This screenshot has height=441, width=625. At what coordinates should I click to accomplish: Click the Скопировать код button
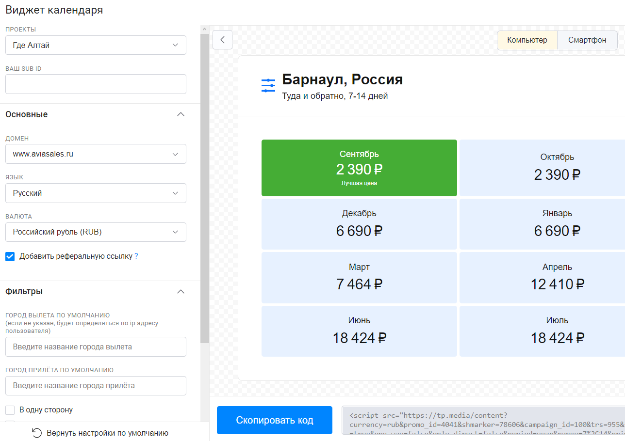click(275, 420)
